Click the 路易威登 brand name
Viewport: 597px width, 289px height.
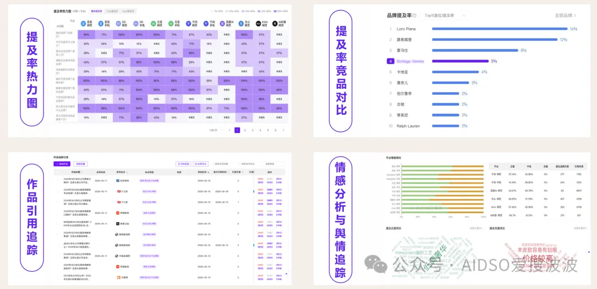pyautogui.click(x=404, y=40)
